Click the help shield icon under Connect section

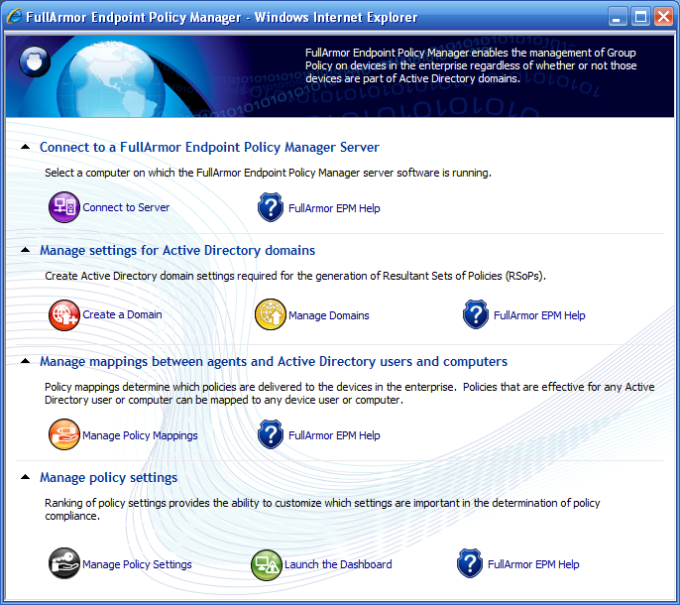pos(271,207)
